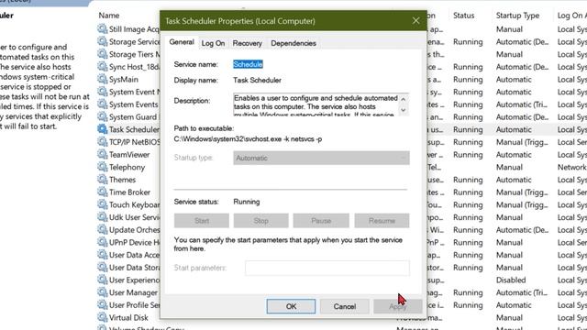Select the Time Broker service row
Screen dimensions: 587x330
pos(129,192)
